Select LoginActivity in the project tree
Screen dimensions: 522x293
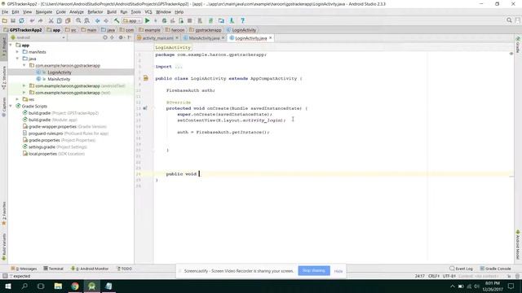click(x=60, y=72)
